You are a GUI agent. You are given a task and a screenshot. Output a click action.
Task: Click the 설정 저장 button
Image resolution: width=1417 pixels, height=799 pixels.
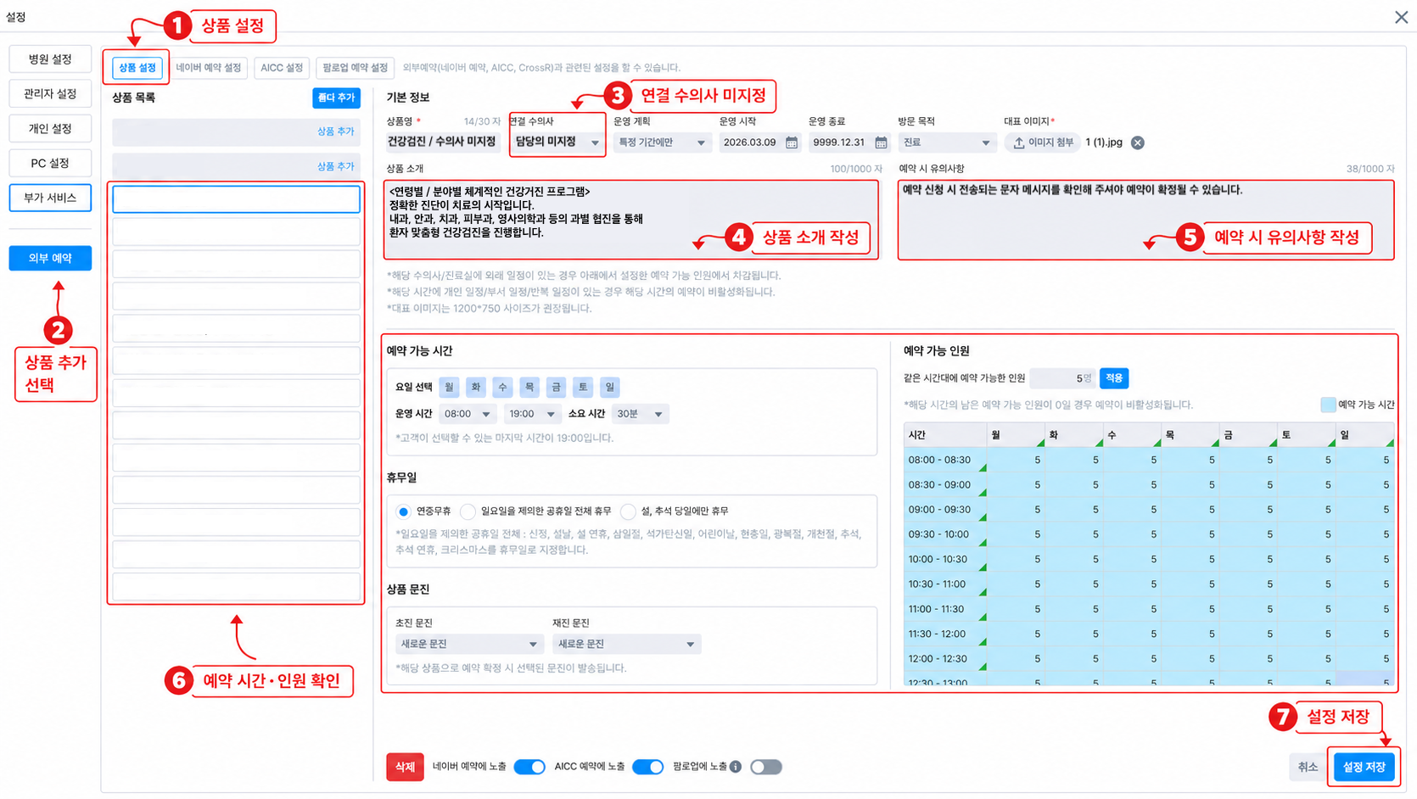[1364, 767]
